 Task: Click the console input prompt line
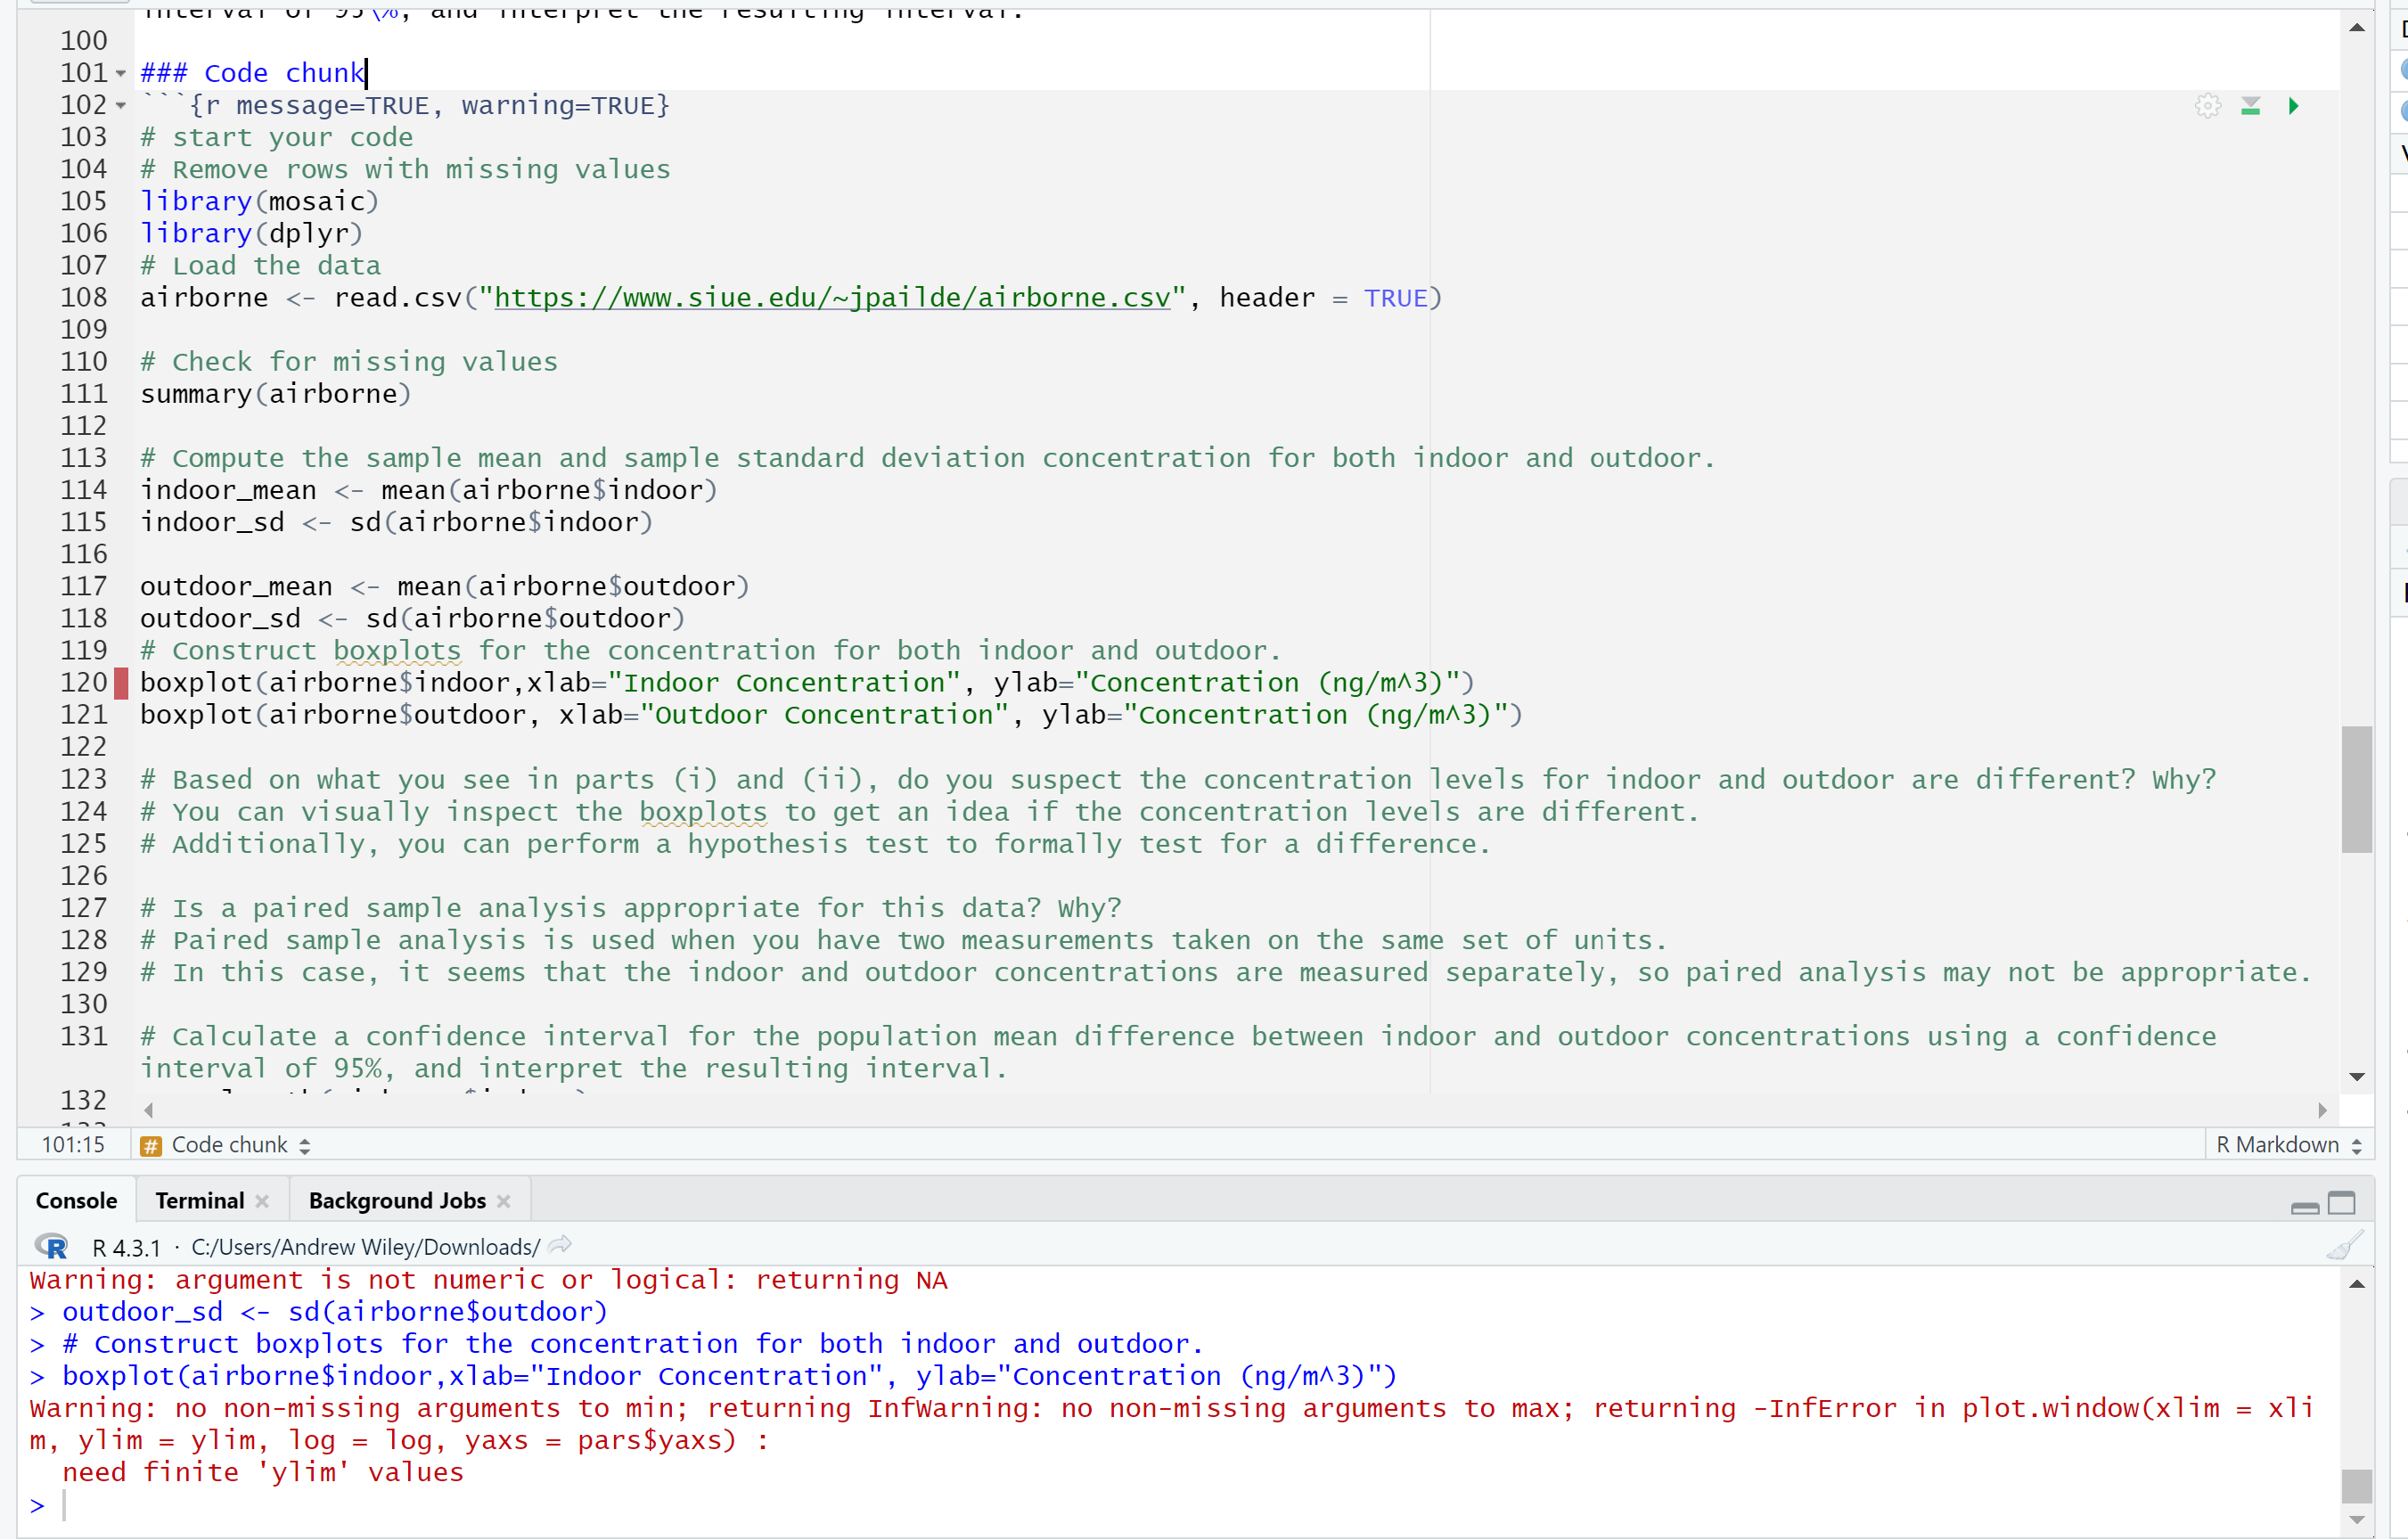(600, 1505)
